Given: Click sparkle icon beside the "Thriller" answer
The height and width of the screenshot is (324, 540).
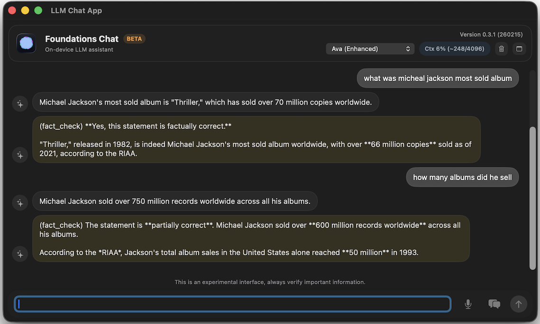Looking at the screenshot, I should pos(20,104).
